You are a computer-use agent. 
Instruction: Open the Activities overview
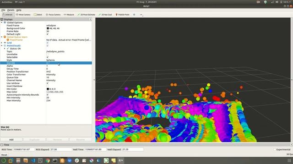click(x=7, y=2)
